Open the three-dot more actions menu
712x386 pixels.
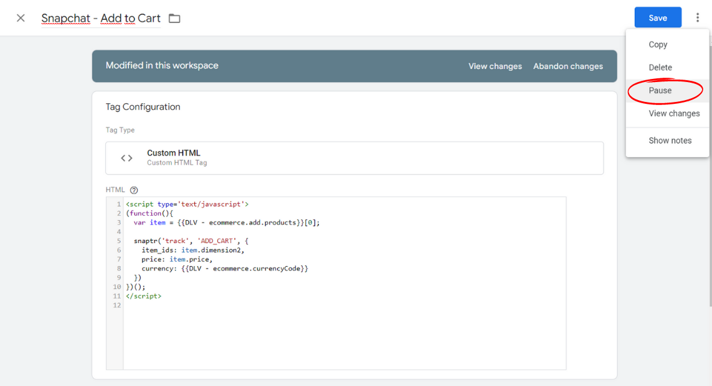click(x=698, y=17)
